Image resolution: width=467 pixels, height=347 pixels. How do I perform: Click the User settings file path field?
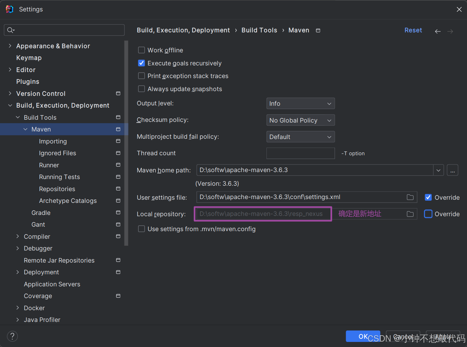[307, 197]
